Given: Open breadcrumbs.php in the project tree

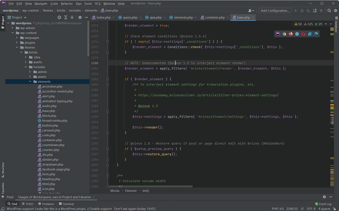Looking at the screenshot, I should (55, 121).
